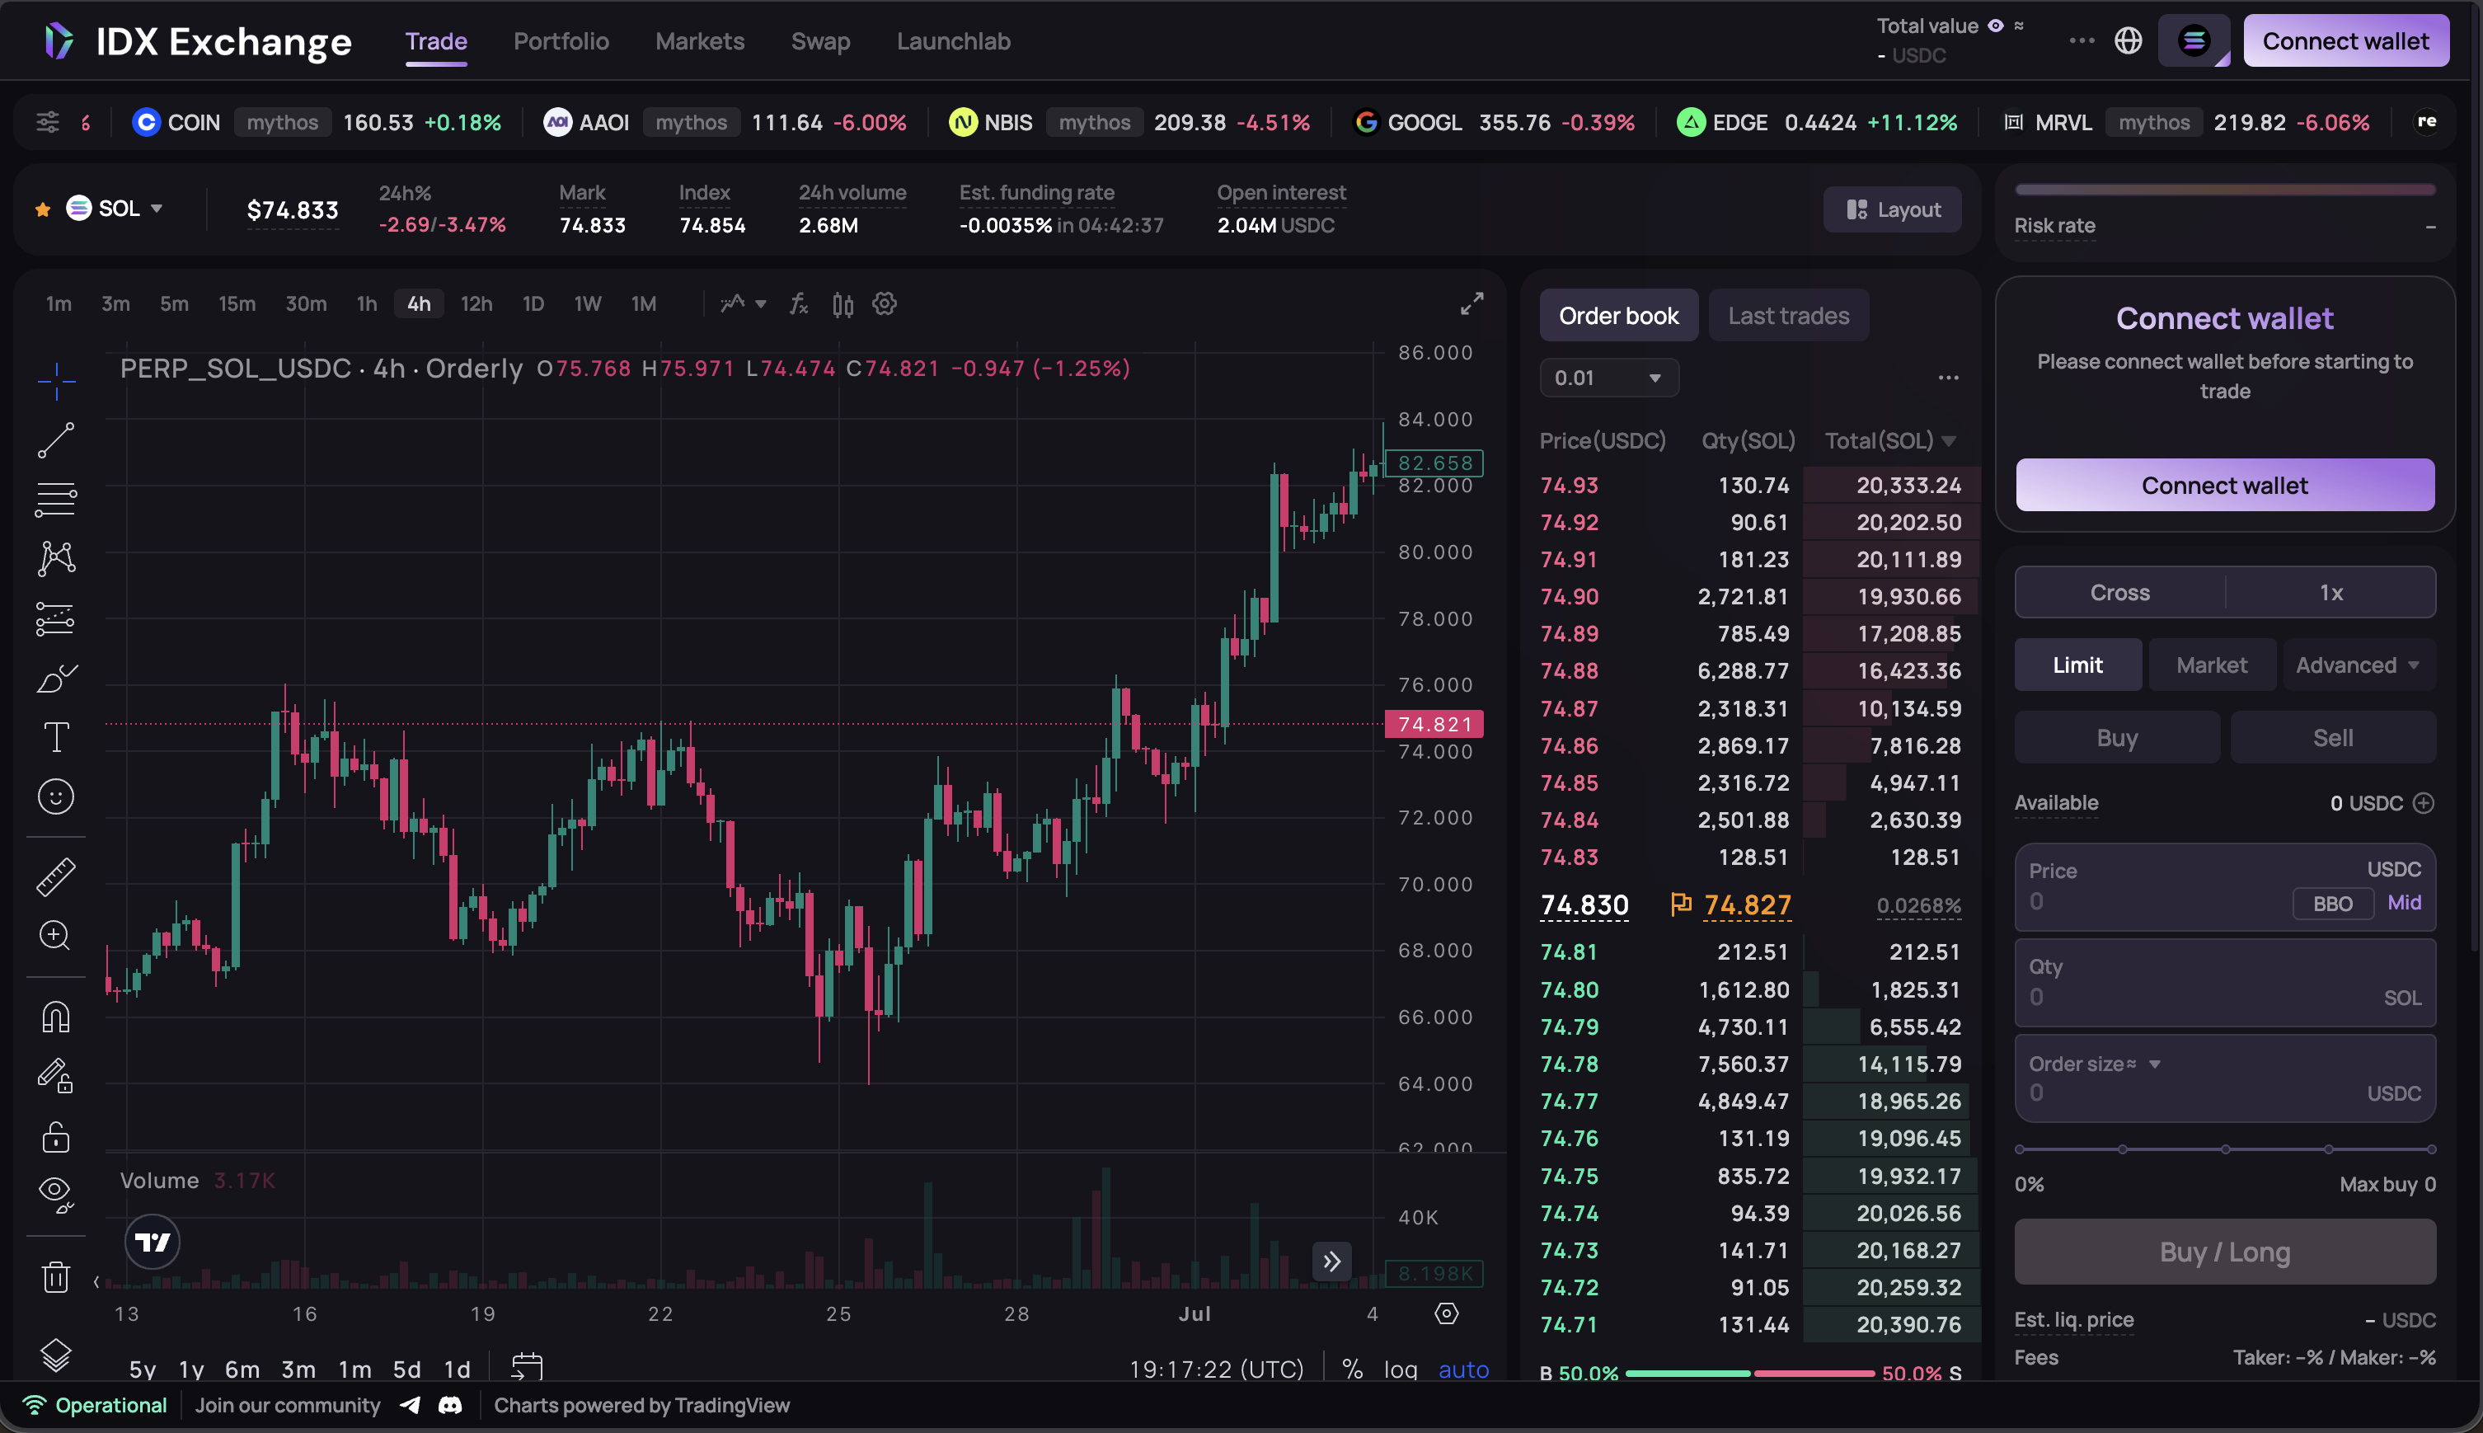Toggle SOL favorite star
Viewport: 2483px width, 1433px height.
click(42, 209)
